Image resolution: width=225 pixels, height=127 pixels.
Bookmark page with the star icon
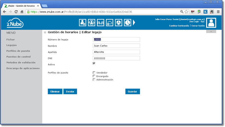[186, 12]
